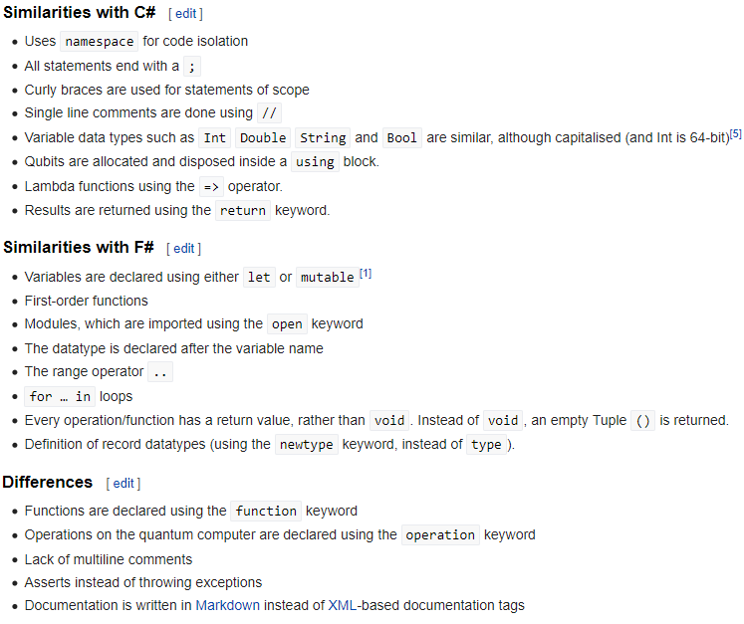This screenshot has height=624, width=744.
Task: Click the namespace code keyword
Action: click(x=100, y=42)
